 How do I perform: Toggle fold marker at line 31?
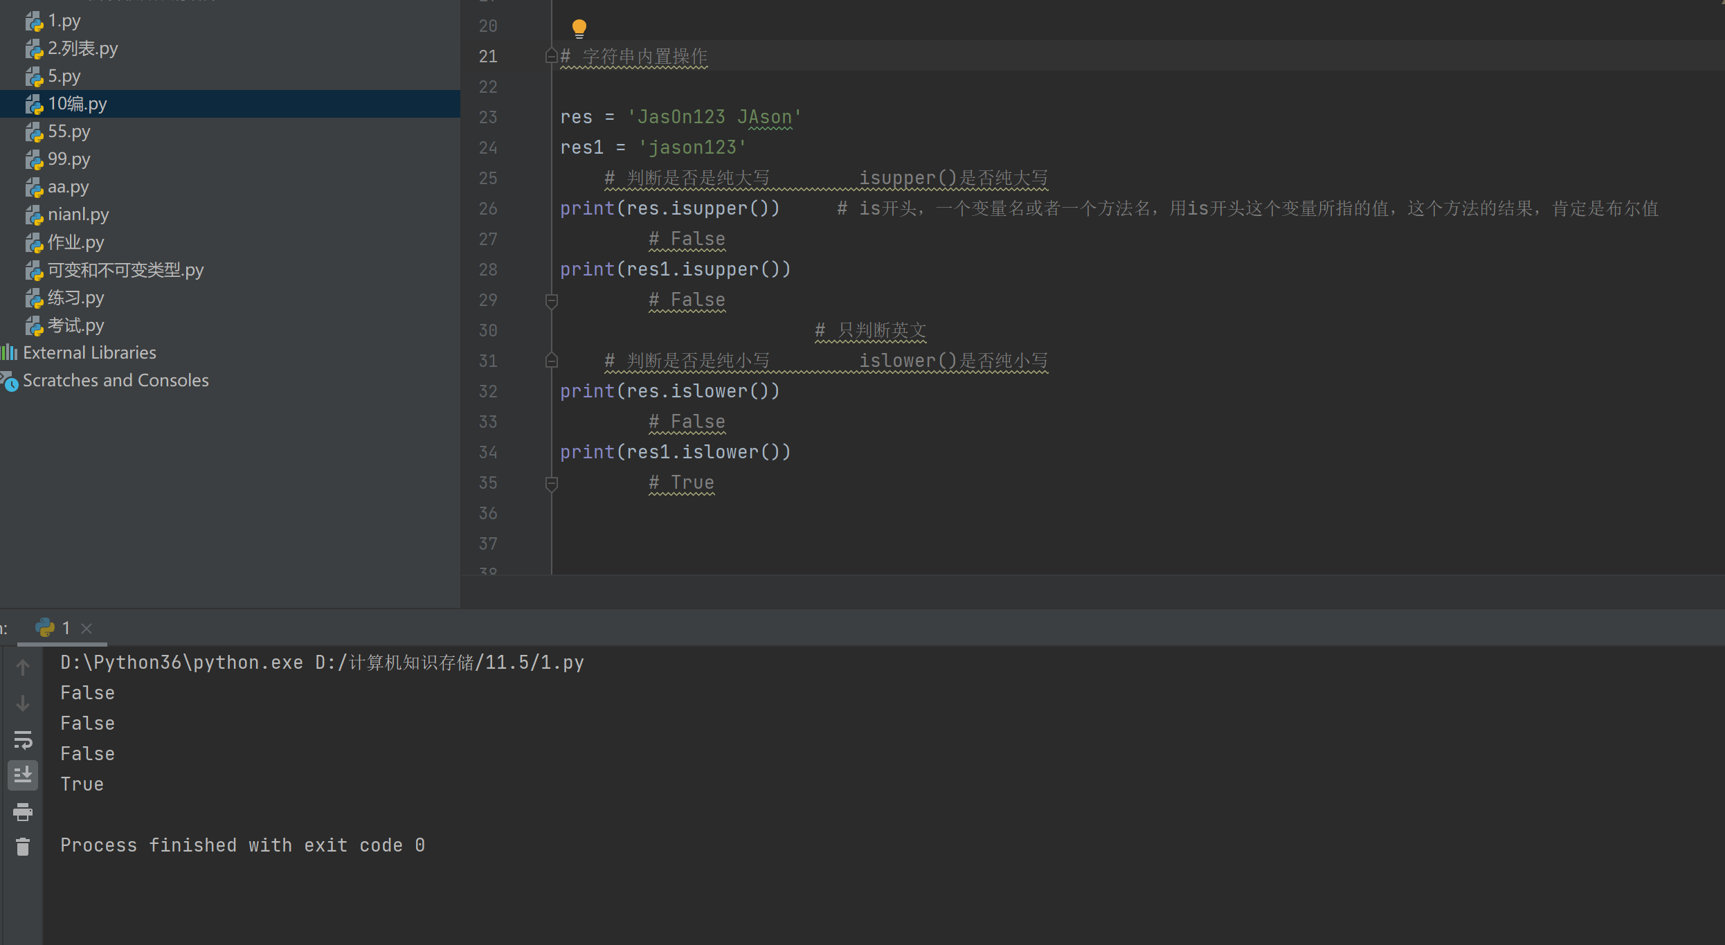point(552,361)
